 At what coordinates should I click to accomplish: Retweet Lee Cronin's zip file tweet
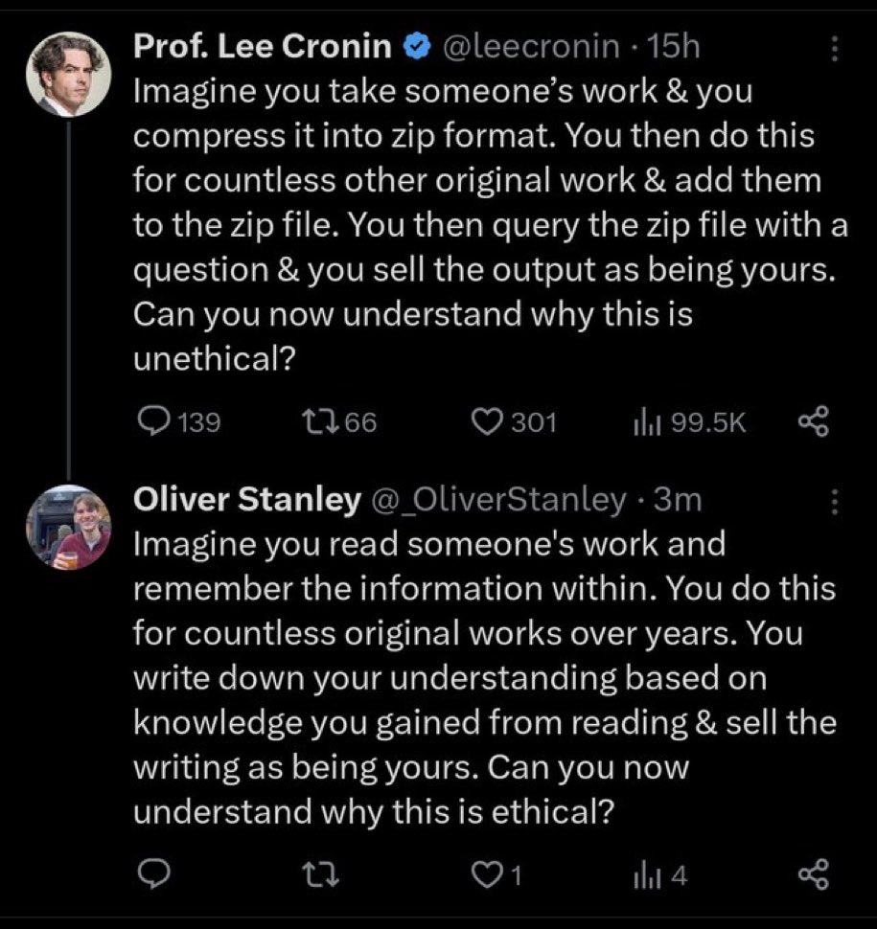[x=312, y=421]
